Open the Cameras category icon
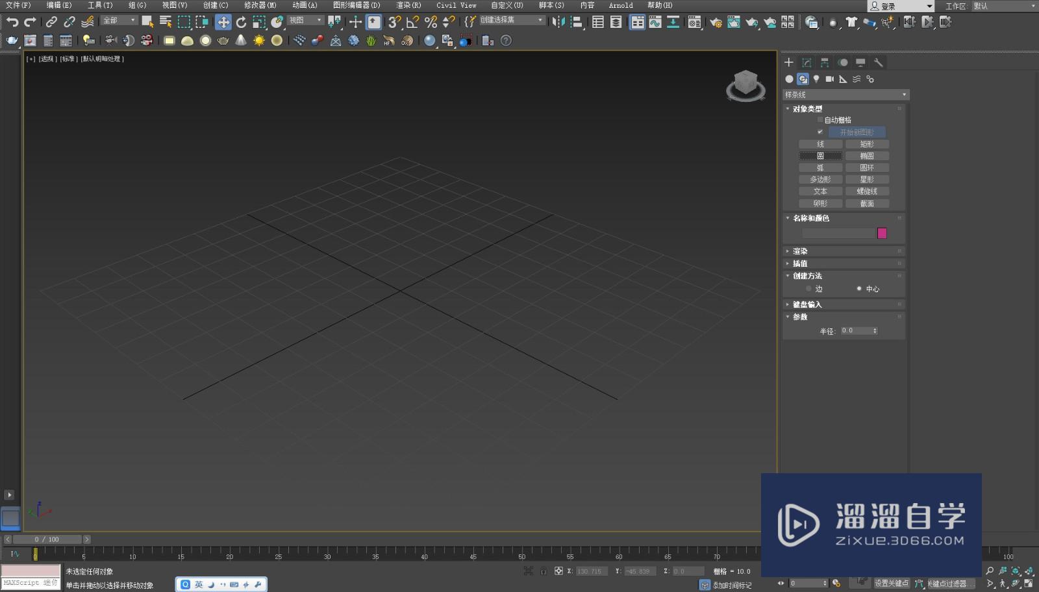This screenshot has height=592, width=1039. tap(829, 79)
